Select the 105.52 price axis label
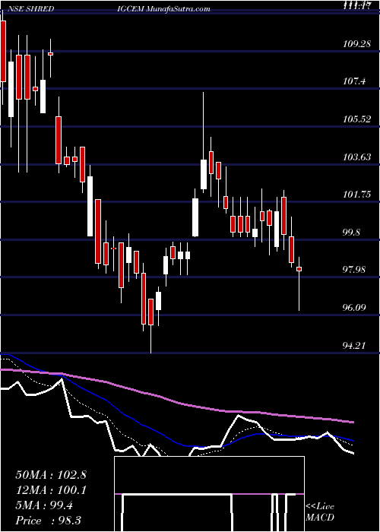 coord(356,119)
